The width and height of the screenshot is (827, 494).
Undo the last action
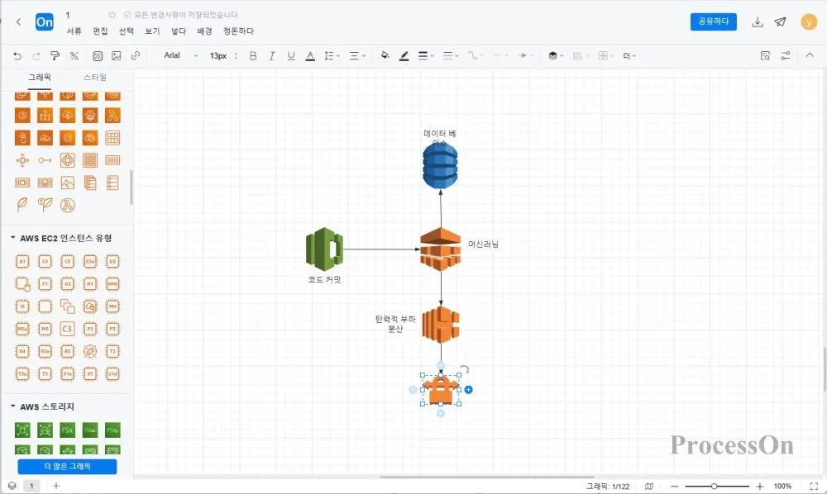[17, 55]
